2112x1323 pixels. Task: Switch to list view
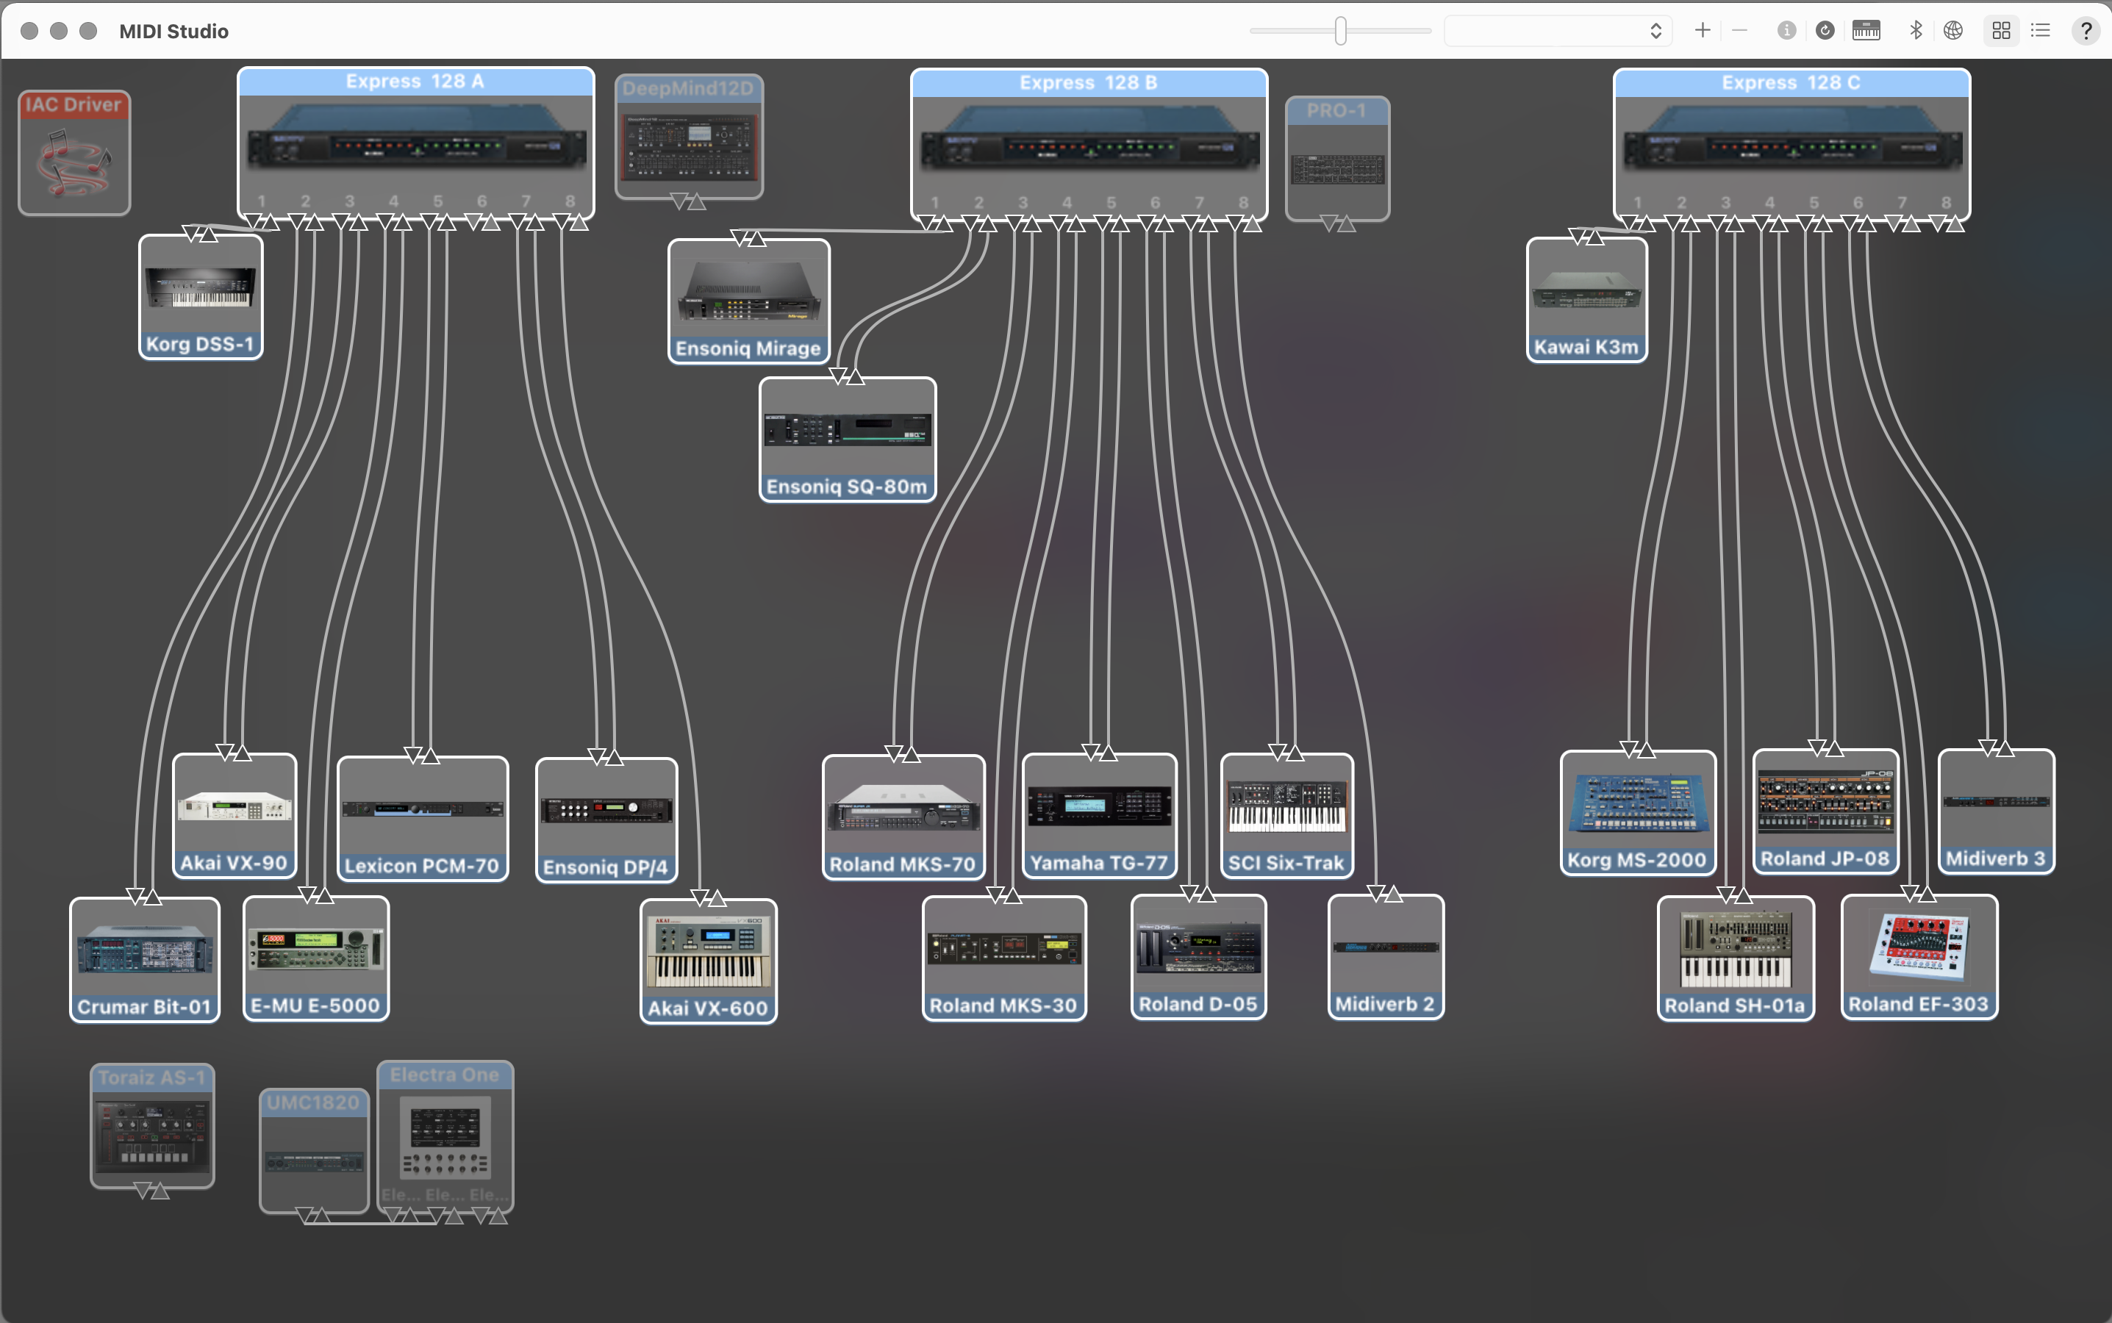point(2040,31)
